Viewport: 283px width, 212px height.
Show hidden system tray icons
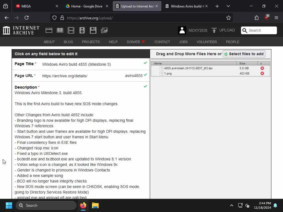(x=232, y=205)
